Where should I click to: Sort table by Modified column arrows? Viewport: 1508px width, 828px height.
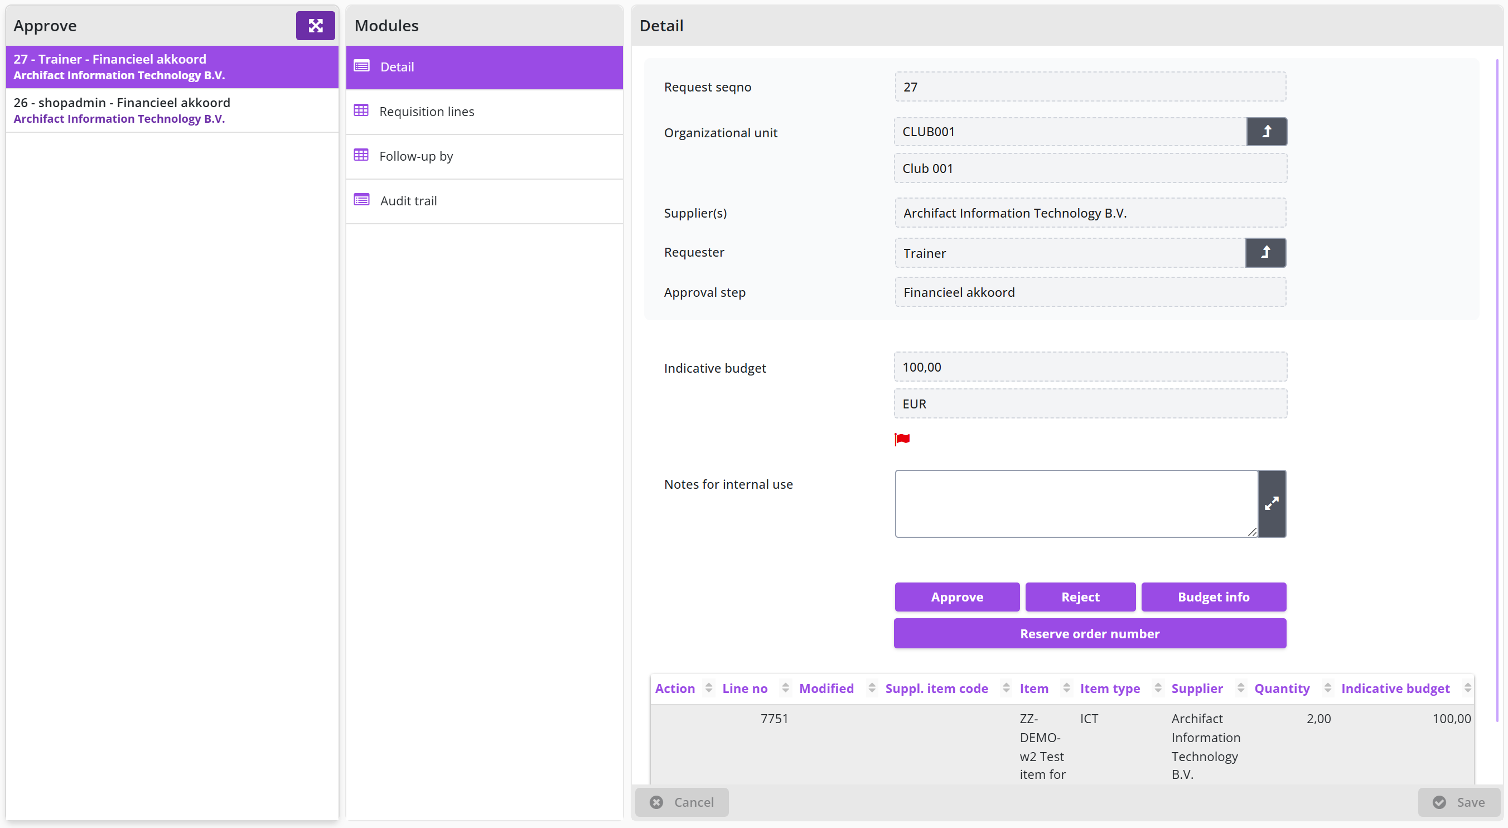872,688
